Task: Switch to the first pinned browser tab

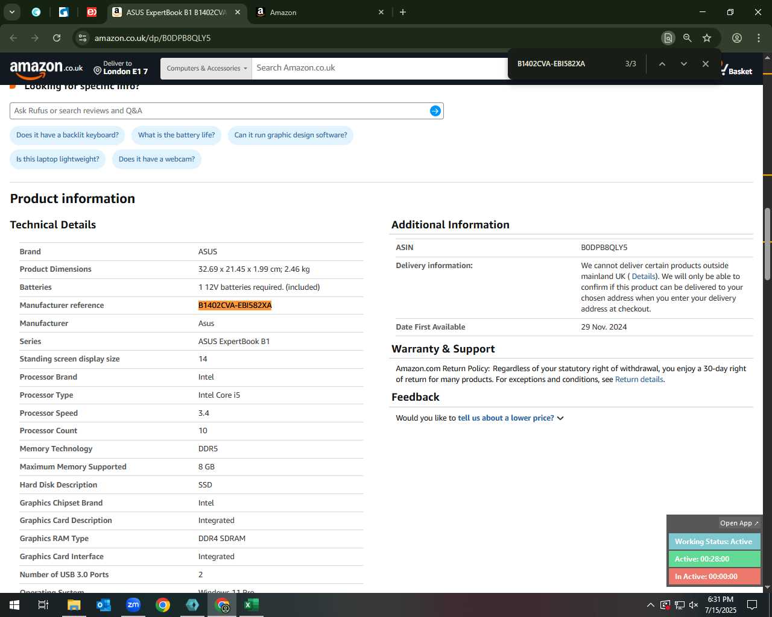Action: [x=36, y=12]
